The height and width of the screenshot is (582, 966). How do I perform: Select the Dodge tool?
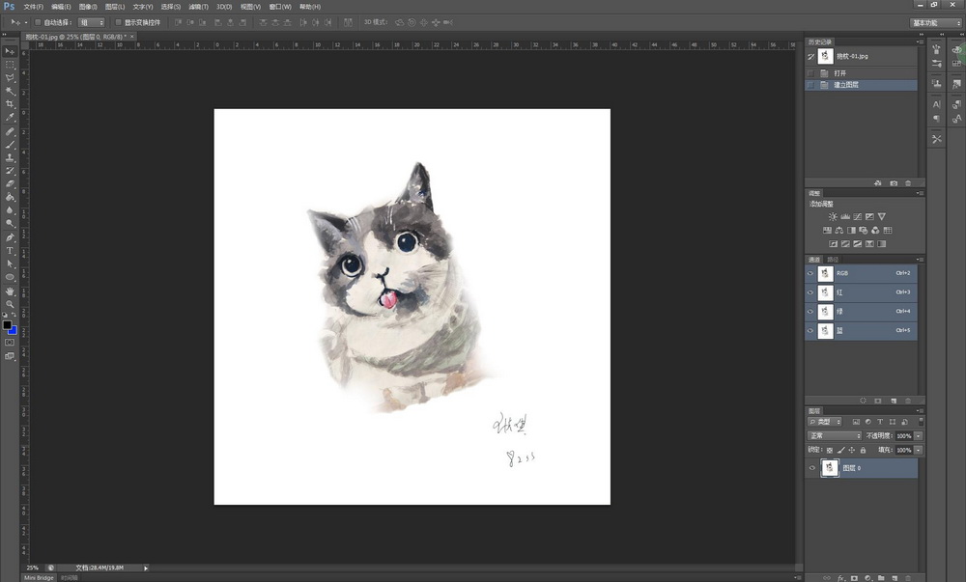click(x=10, y=223)
